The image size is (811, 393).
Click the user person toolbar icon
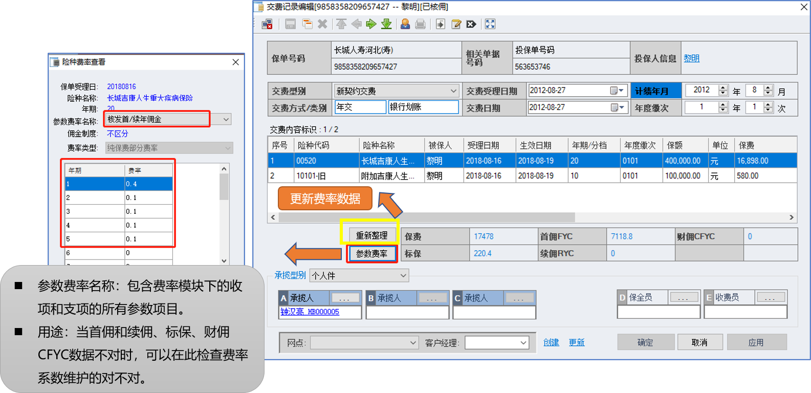[405, 24]
